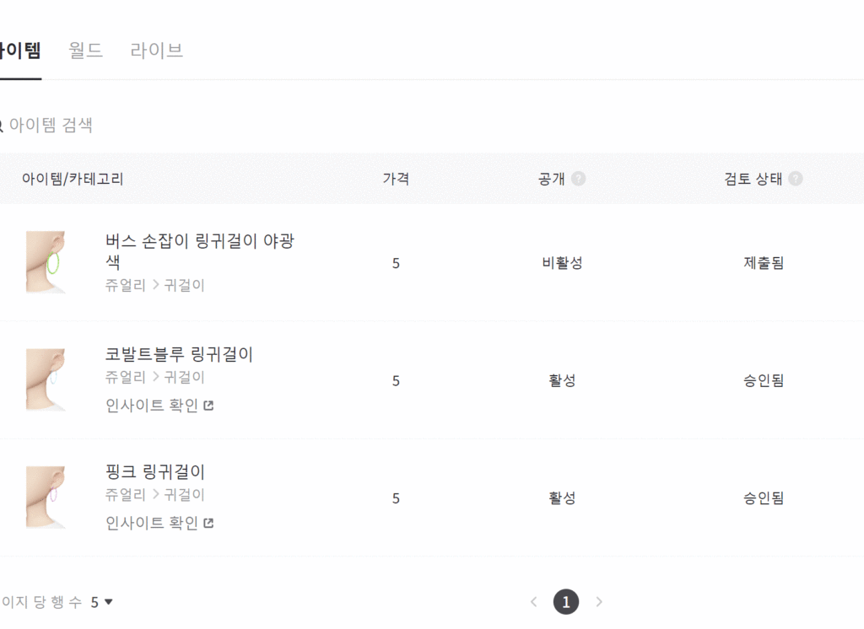Click the 핑크 링귀걸이 item name
This screenshot has width=864, height=629.
155,472
